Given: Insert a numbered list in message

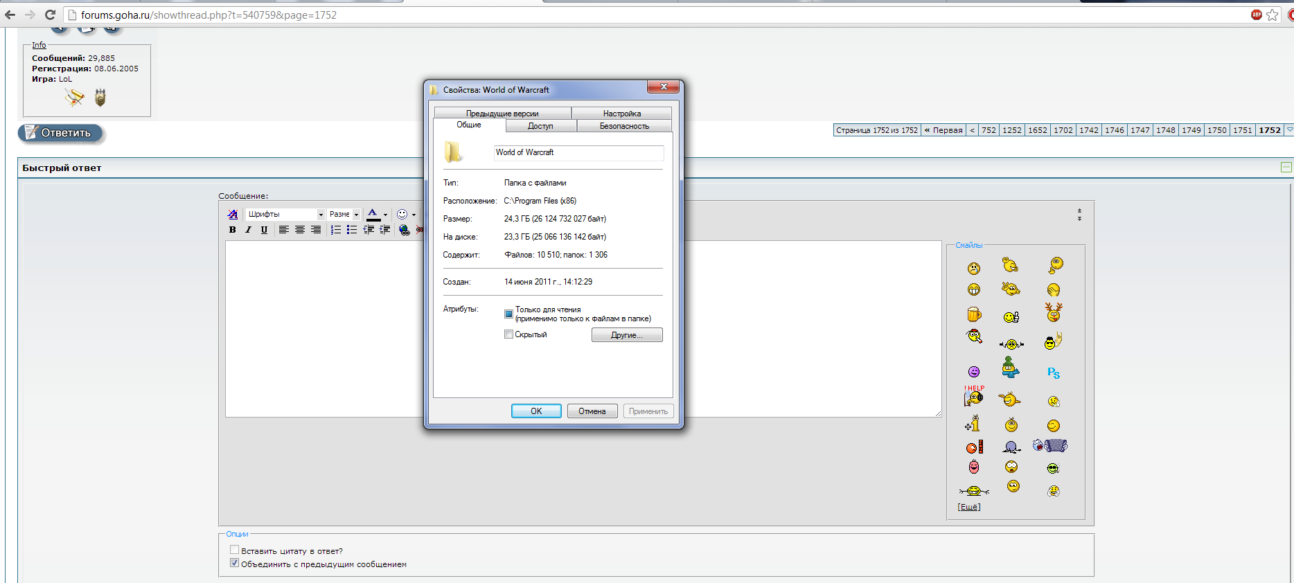Looking at the screenshot, I should click(336, 230).
